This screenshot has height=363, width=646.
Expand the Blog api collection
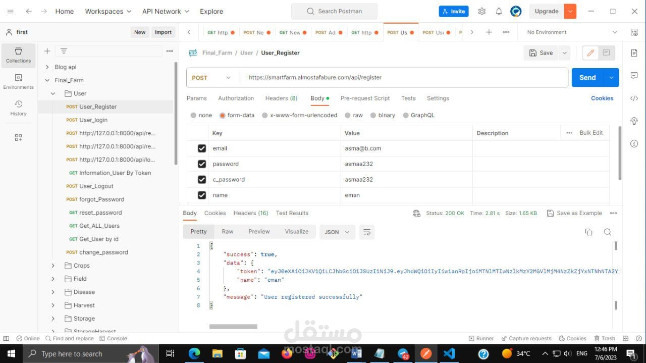(x=47, y=67)
